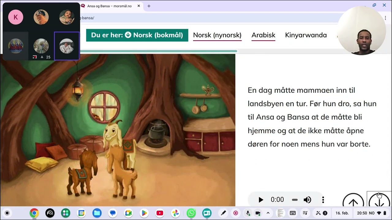Image resolution: width=392 pixels, height=220 pixels.
Task: Open Google Chrome from the shelf
Action: pos(34,213)
